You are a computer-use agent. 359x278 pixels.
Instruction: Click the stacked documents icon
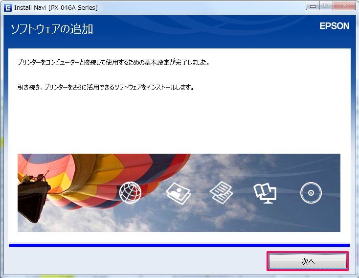(221, 193)
